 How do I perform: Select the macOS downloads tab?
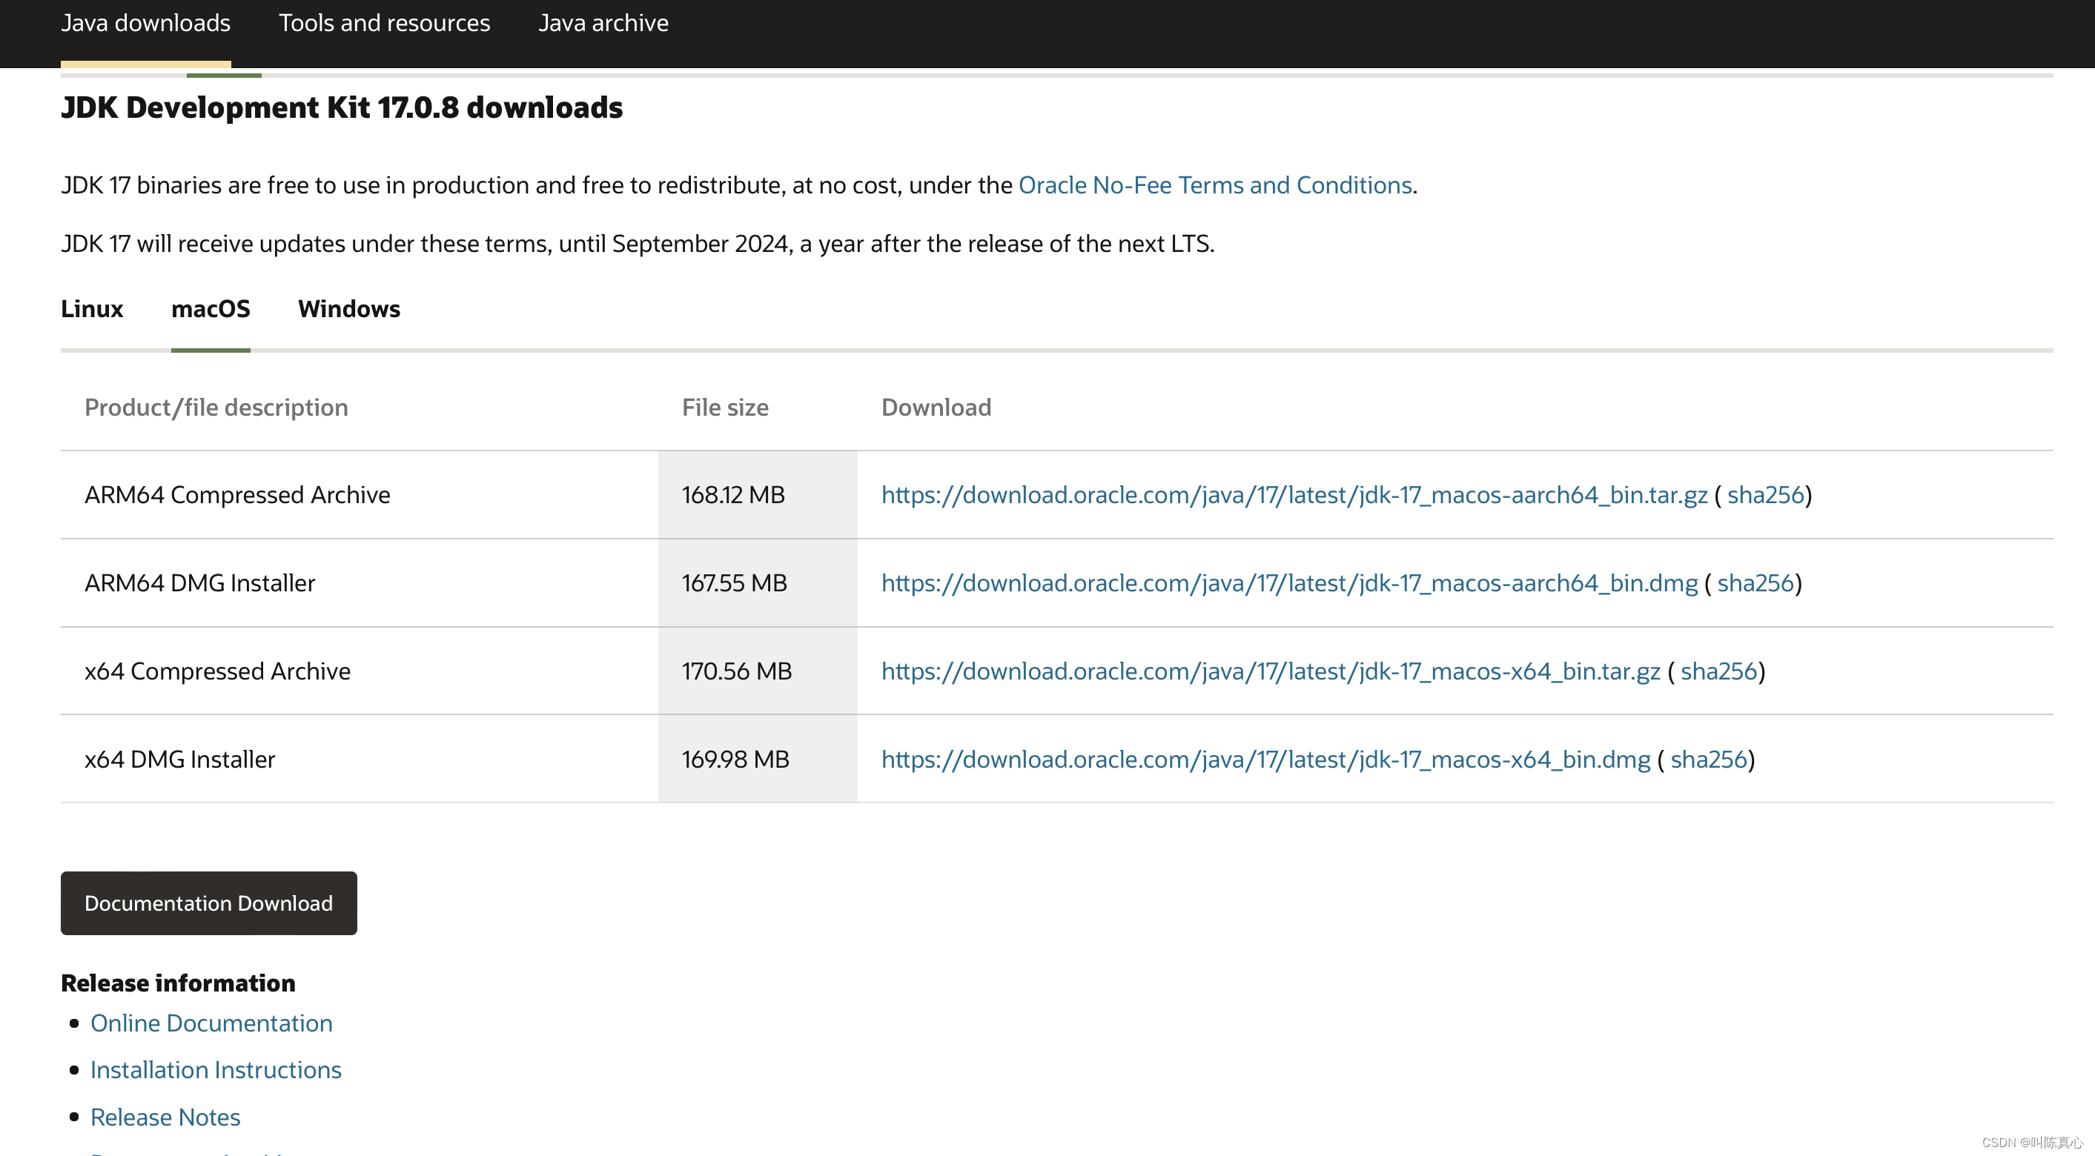pos(211,309)
